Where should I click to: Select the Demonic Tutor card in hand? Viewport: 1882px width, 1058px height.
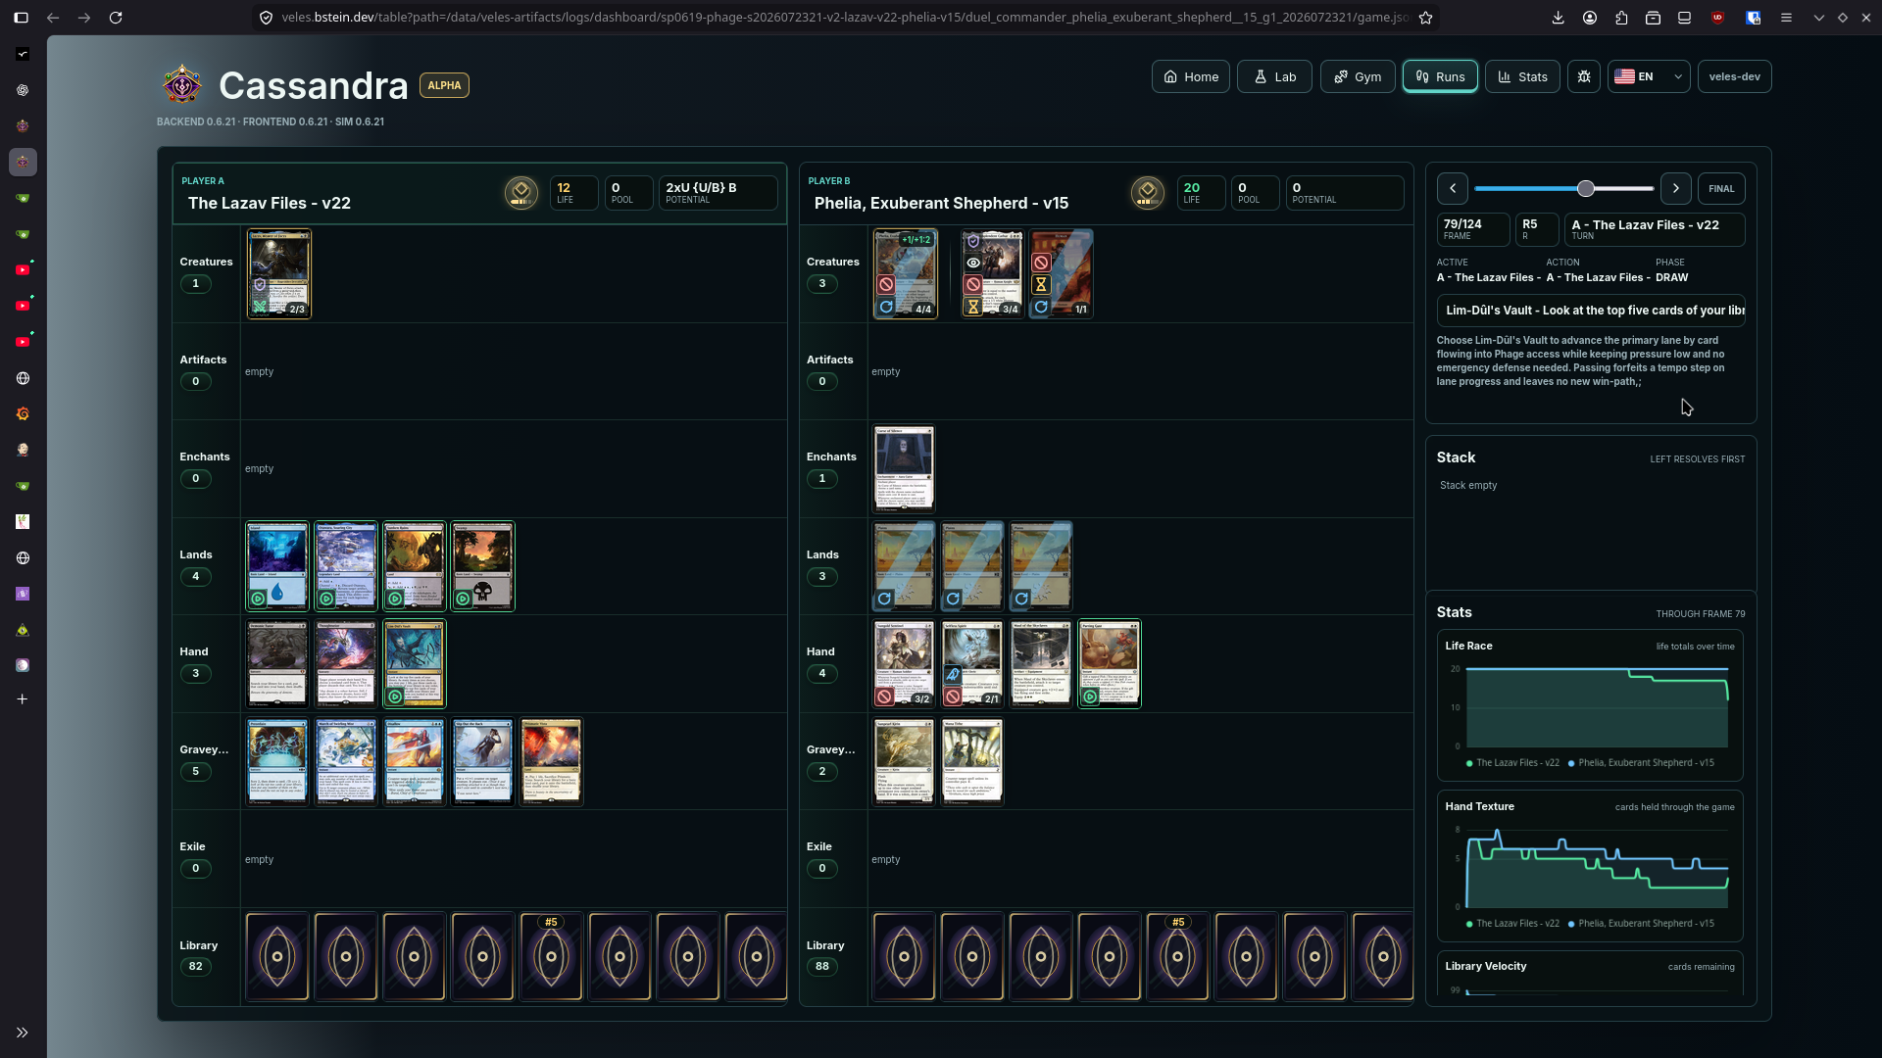click(277, 663)
